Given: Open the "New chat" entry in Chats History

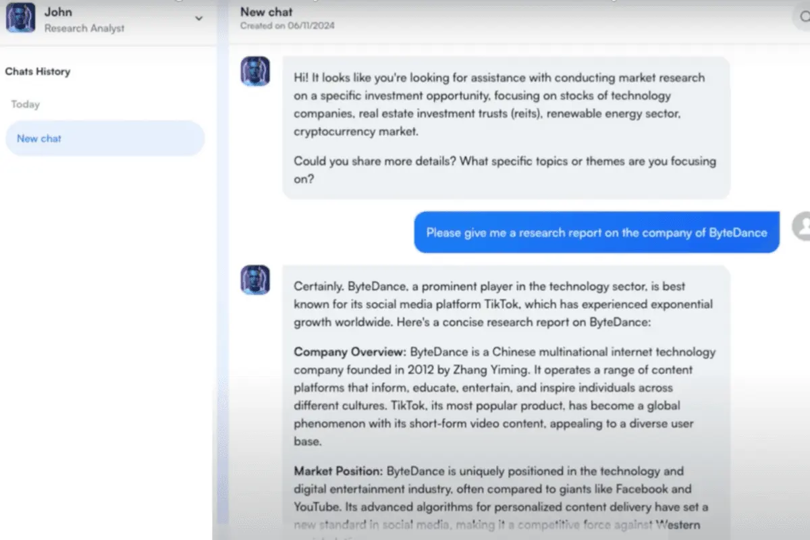Looking at the screenshot, I should (105, 138).
